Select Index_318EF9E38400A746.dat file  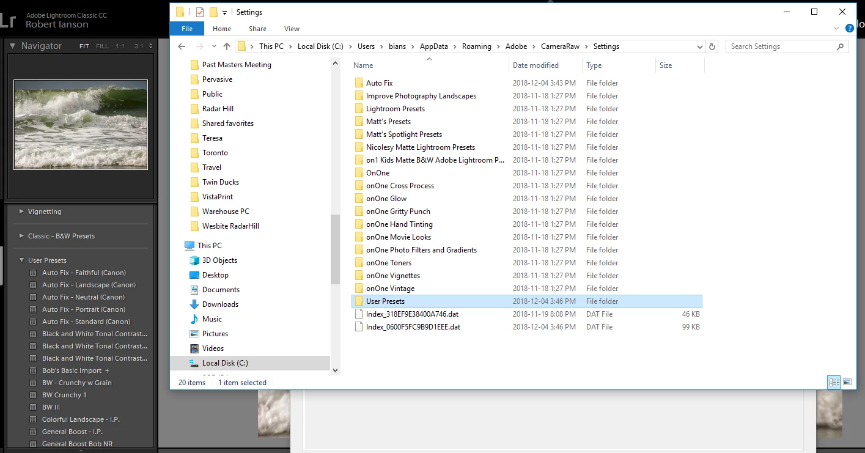pyautogui.click(x=527, y=314)
